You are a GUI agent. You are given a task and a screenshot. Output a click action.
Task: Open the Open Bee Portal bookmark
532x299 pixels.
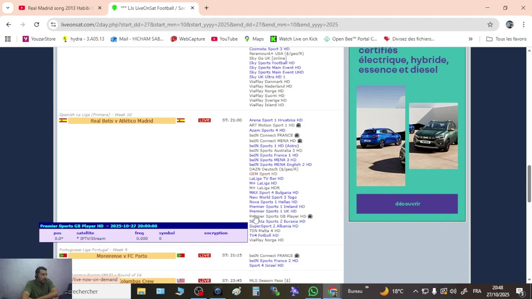350,39
